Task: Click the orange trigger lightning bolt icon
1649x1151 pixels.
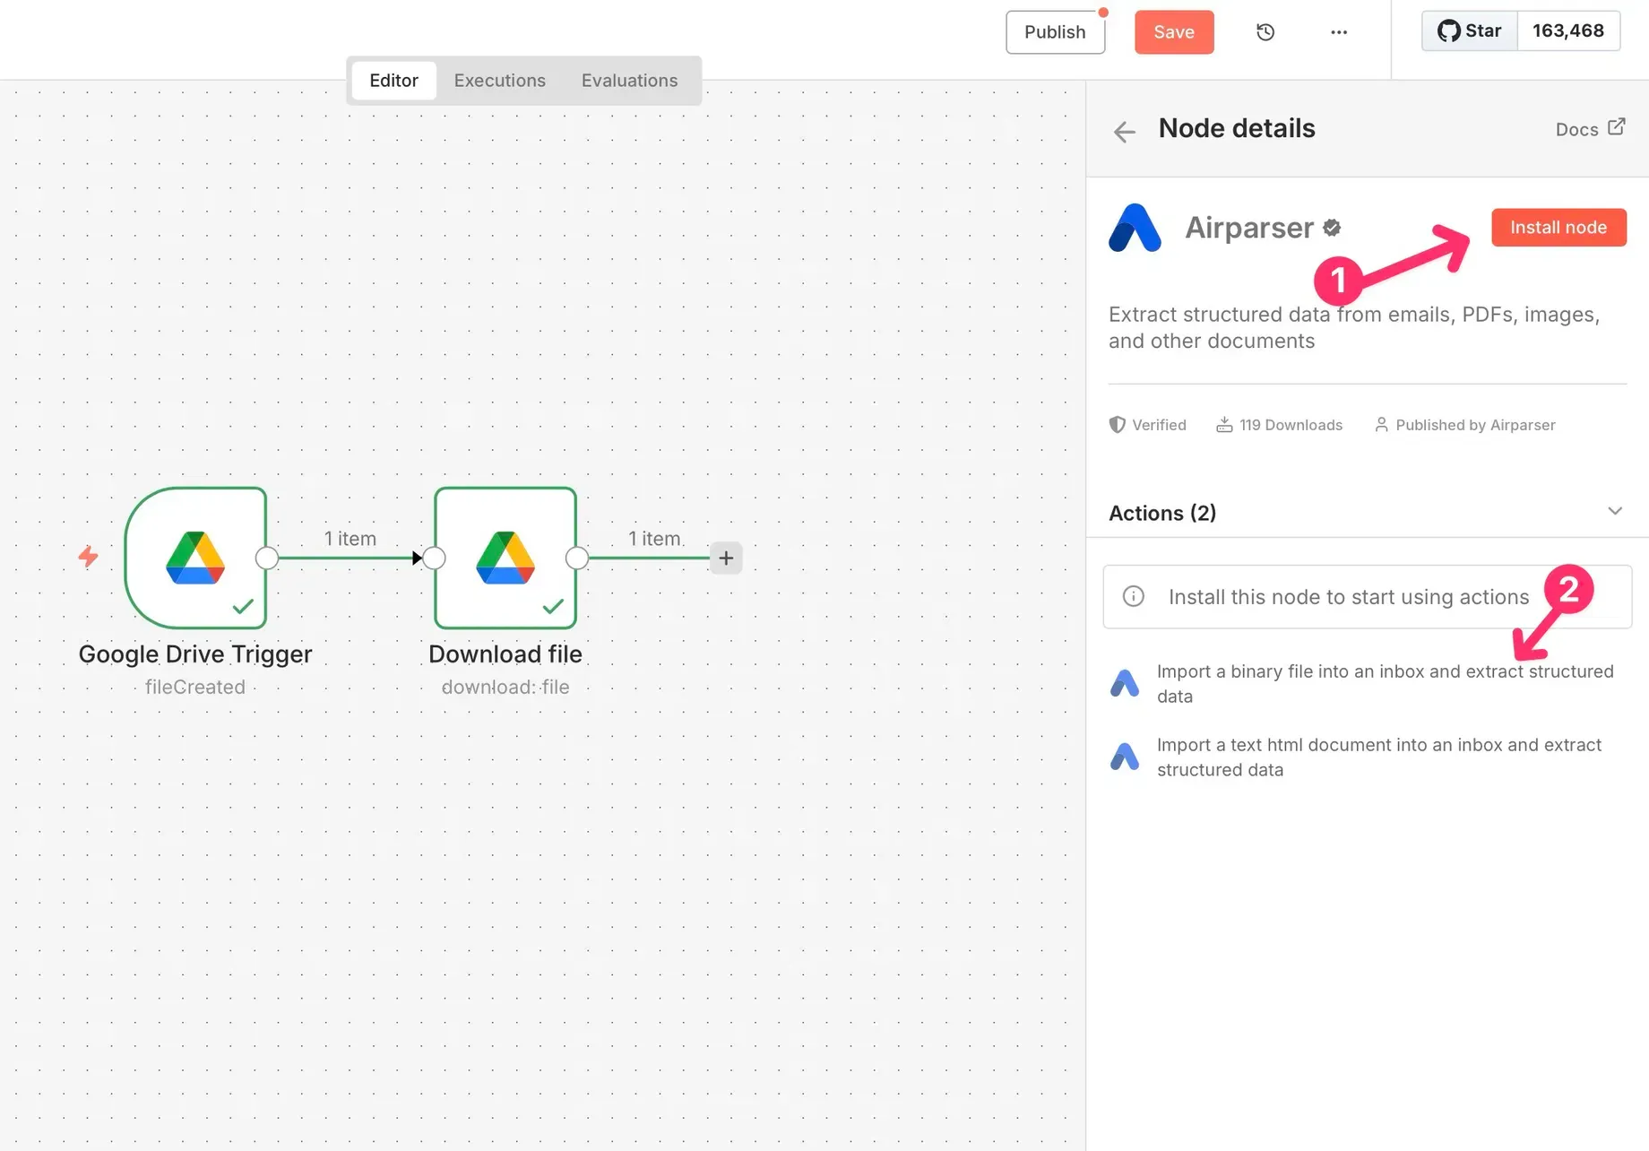Action: 88,557
